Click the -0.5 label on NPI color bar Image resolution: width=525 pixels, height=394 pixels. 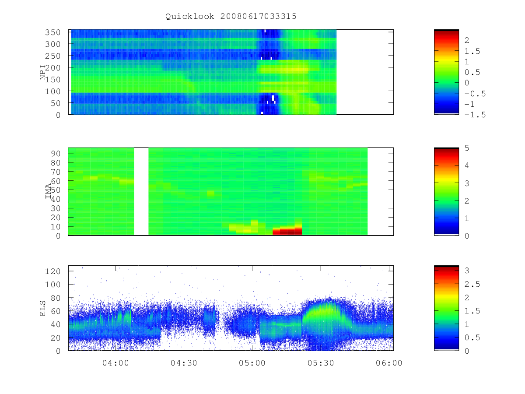click(474, 94)
